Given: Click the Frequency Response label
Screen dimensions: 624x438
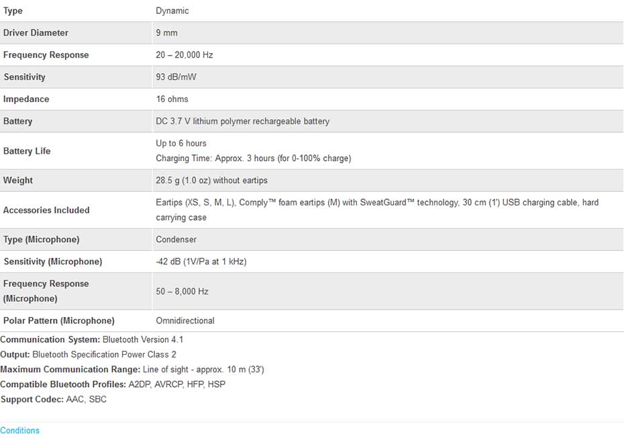Looking at the screenshot, I should pos(46,55).
